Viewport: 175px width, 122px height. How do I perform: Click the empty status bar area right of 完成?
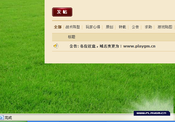73,118
